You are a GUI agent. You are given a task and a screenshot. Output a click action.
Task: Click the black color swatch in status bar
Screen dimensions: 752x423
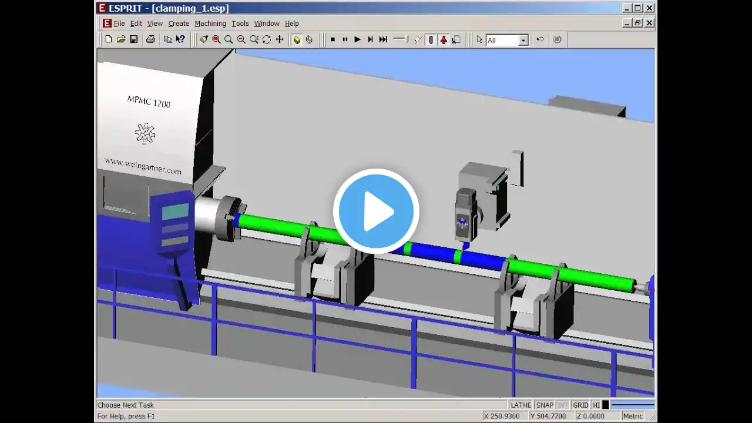[x=606, y=405]
